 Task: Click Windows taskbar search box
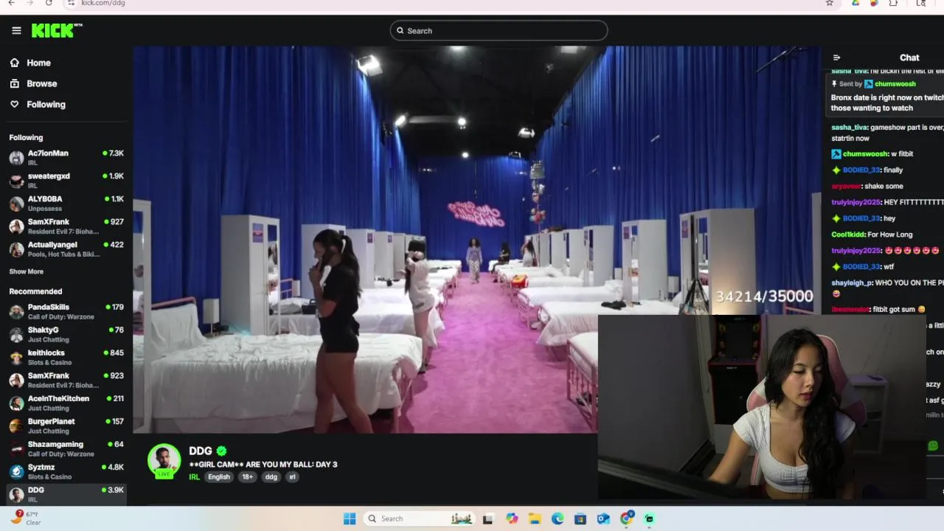(x=420, y=518)
